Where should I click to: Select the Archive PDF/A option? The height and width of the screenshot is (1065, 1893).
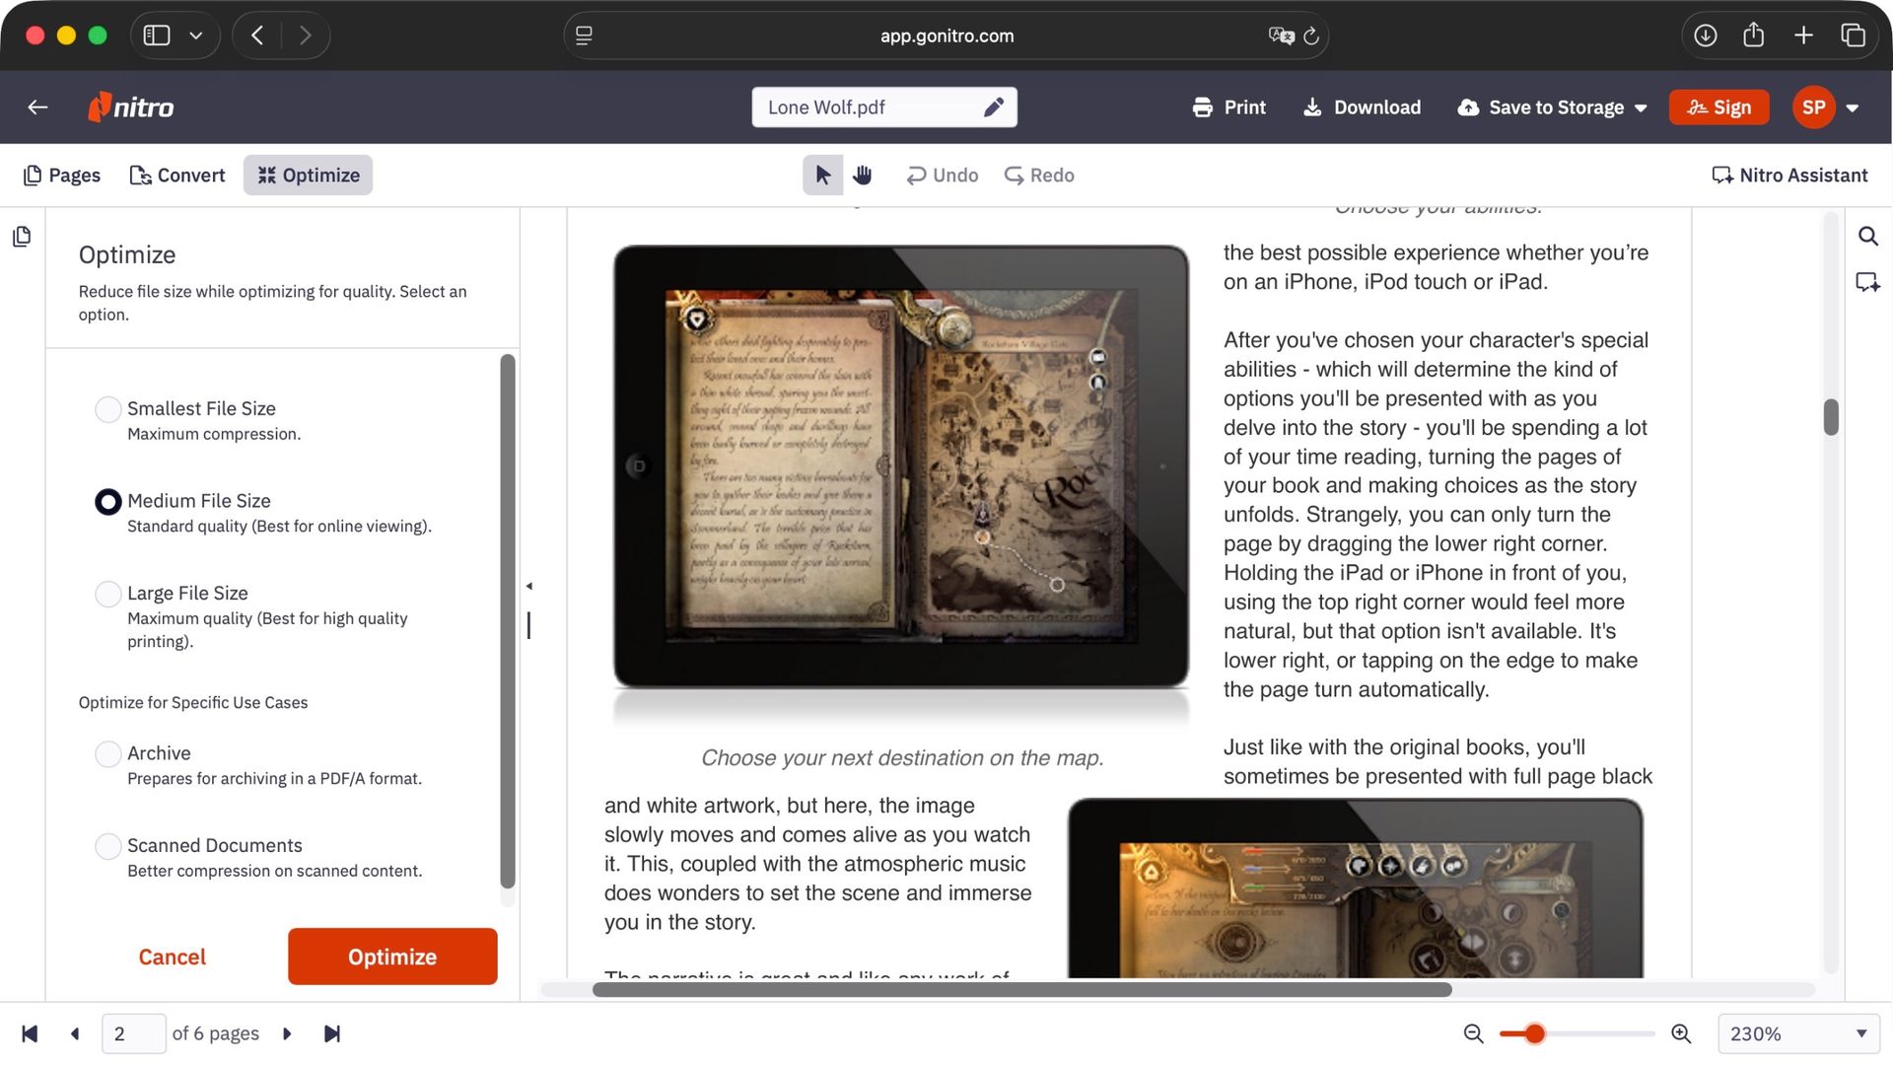tap(107, 754)
